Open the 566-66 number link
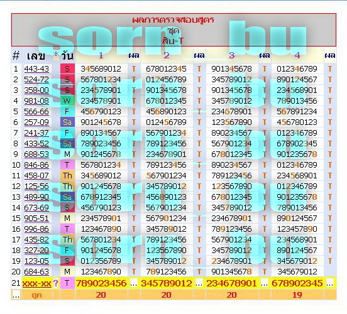This screenshot has width=347, height=314. pyautogui.click(x=36, y=112)
